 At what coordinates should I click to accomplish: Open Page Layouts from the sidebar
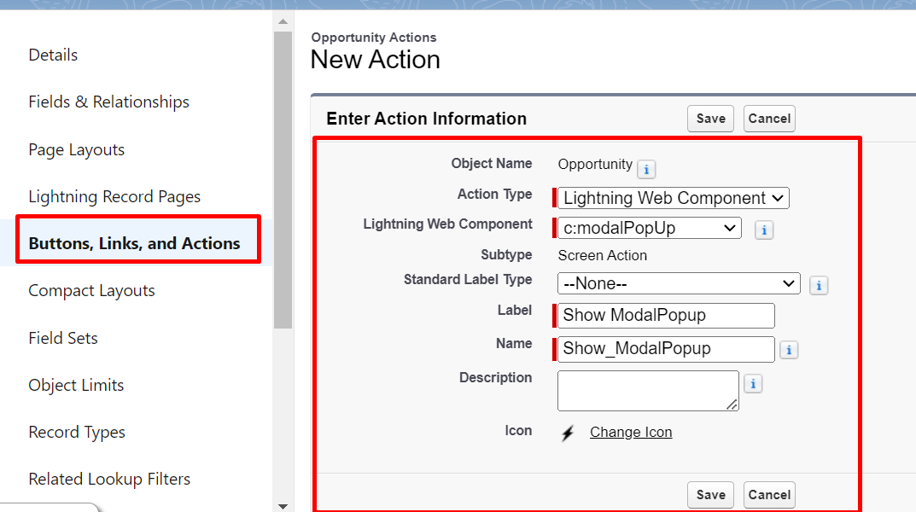pos(76,149)
